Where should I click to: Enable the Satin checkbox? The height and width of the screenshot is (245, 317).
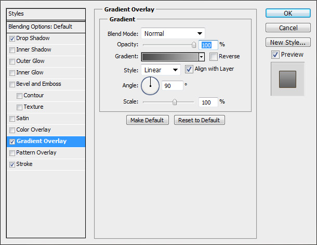pos(12,119)
